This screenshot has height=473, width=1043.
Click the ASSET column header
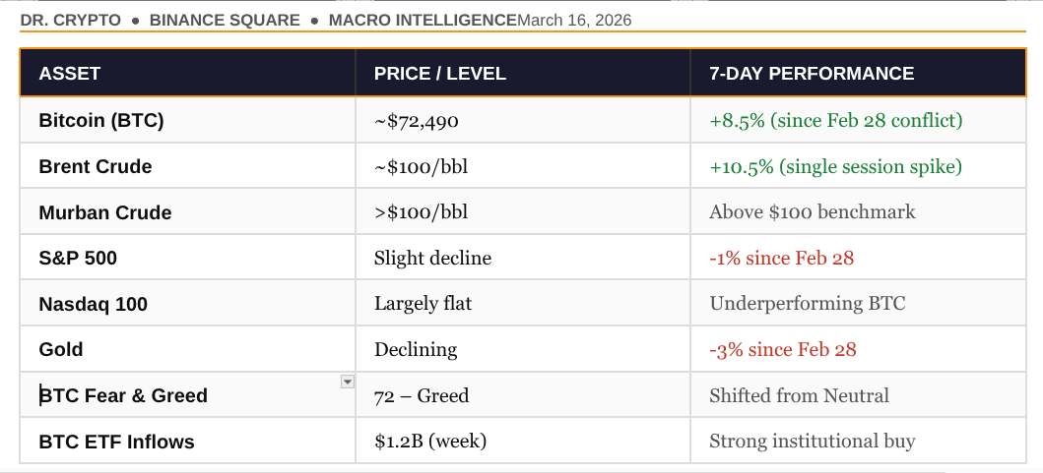(70, 74)
